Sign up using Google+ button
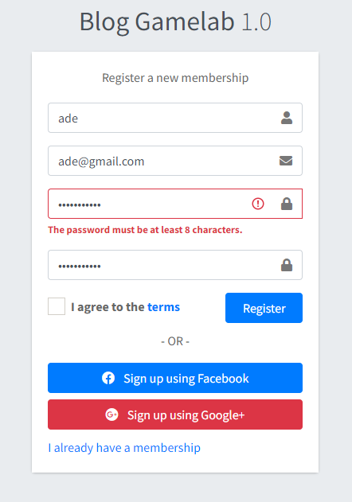Image resolution: width=352 pixels, height=502 pixels. 175,414
